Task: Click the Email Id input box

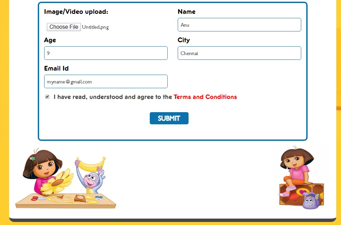Action: (x=106, y=81)
